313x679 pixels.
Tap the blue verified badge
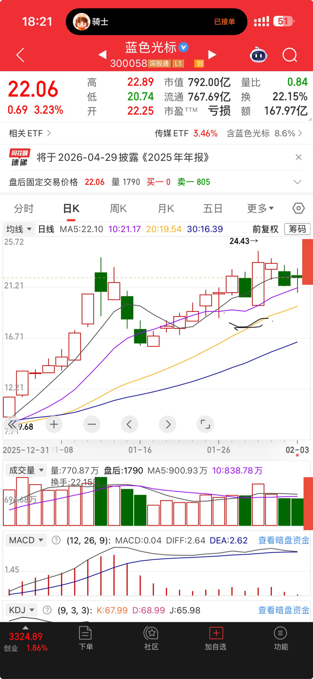(x=184, y=47)
